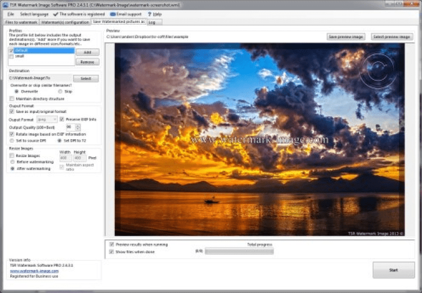422x293 pixels.
Task: Switch to the Log tab
Action: point(152,22)
